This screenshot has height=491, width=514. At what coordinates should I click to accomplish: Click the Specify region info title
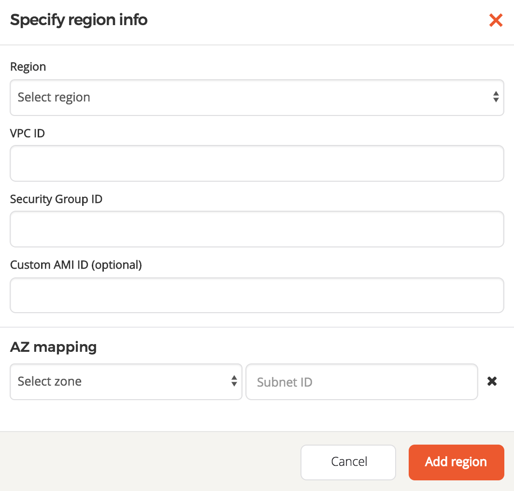click(79, 20)
